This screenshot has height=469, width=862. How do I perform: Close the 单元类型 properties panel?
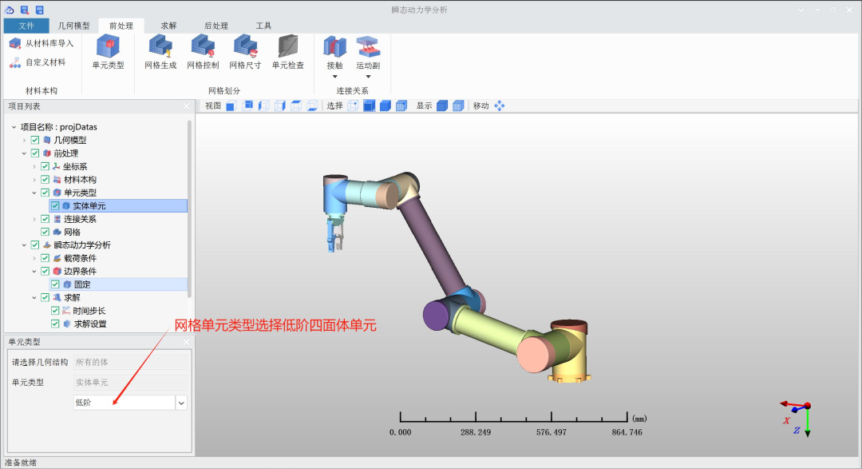point(186,342)
